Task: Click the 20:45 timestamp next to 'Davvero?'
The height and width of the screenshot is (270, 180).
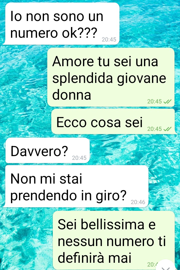Action: tap(79, 158)
